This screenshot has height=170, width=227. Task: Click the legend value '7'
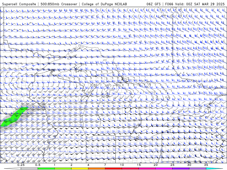(x=105, y=165)
